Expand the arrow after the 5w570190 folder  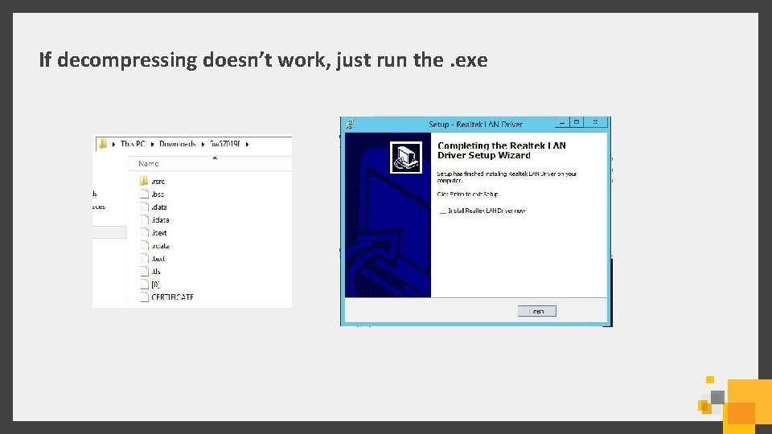[x=247, y=144]
